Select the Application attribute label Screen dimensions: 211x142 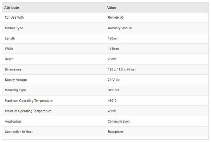(13, 121)
